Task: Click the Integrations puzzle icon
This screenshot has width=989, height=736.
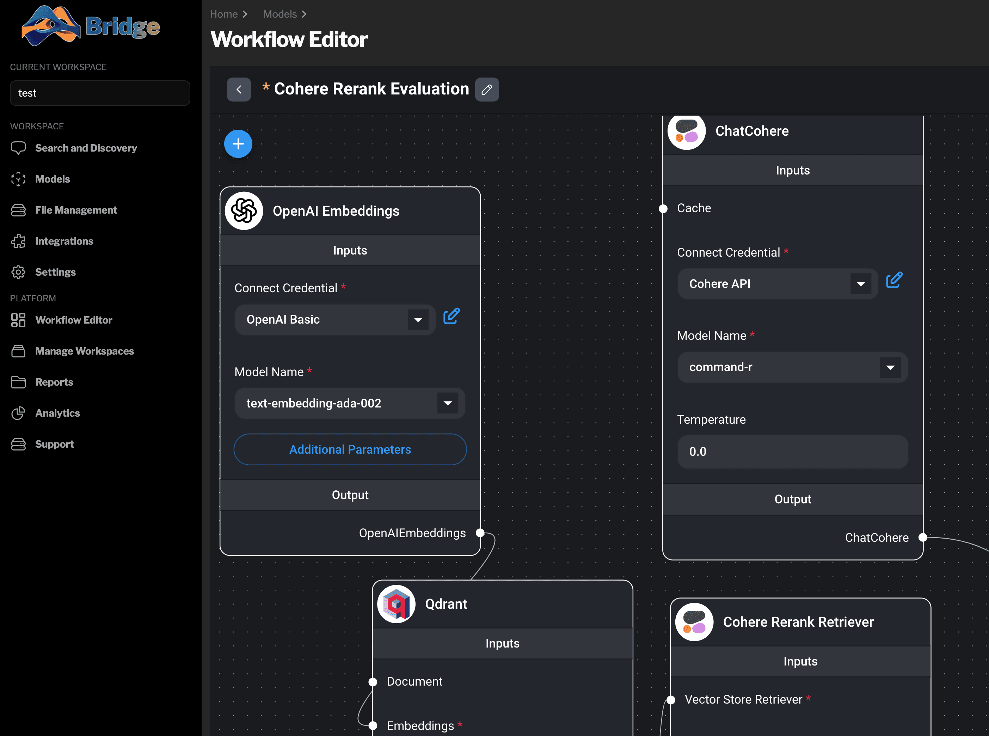Action: [x=18, y=241]
